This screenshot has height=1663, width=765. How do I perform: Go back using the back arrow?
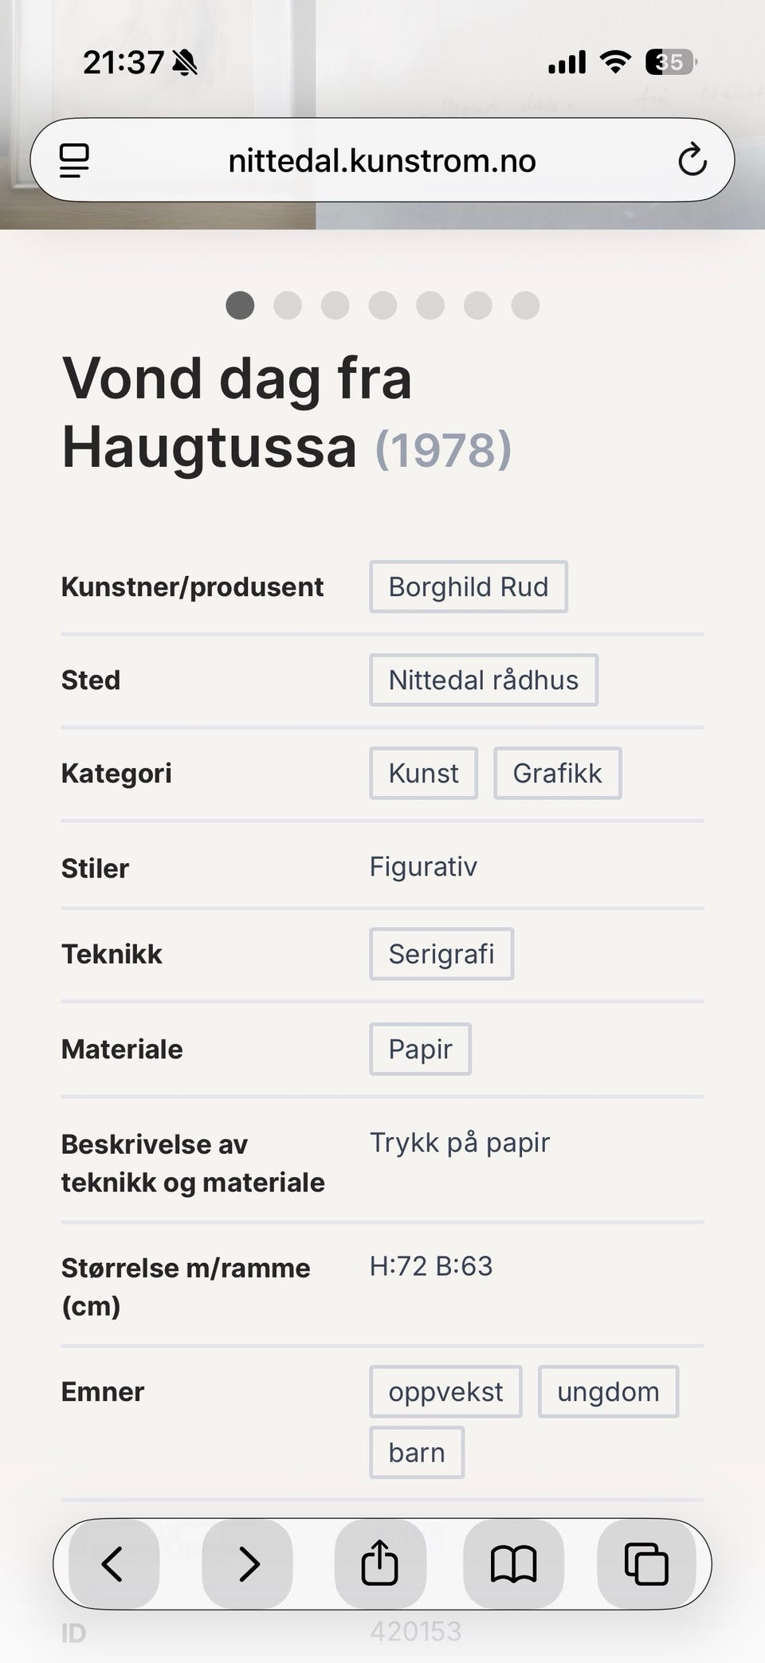(x=113, y=1563)
